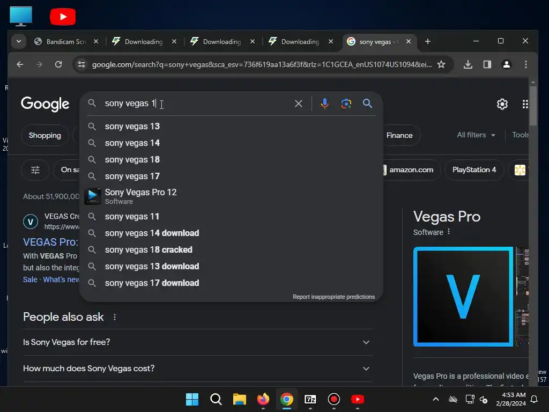This screenshot has width=549, height=412.
Task: Open taskbar clock showing 4:53 AM
Action: pos(511,399)
